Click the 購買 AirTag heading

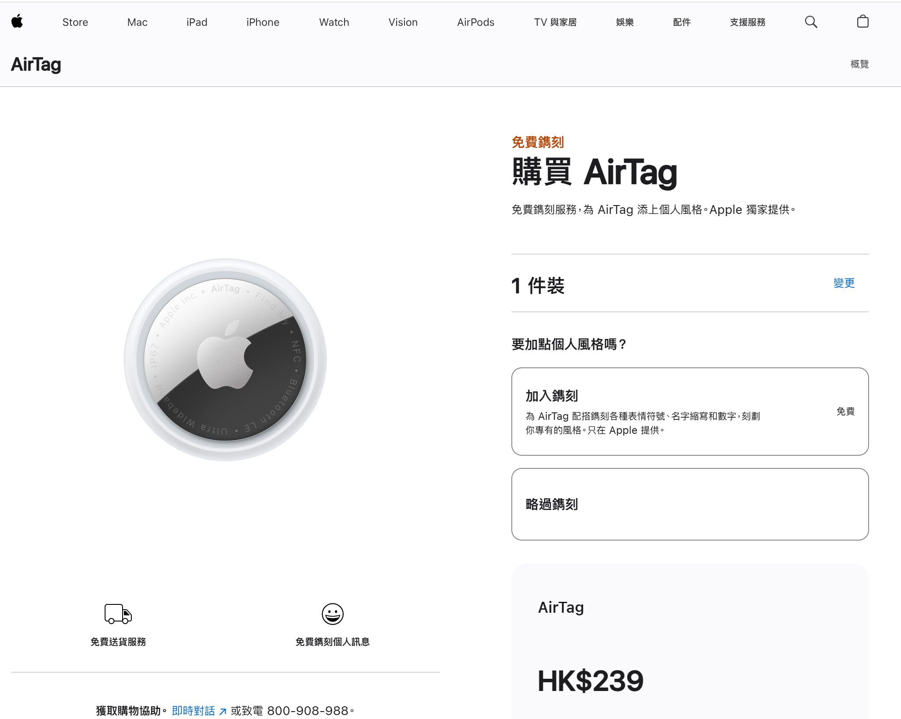click(x=595, y=172)
